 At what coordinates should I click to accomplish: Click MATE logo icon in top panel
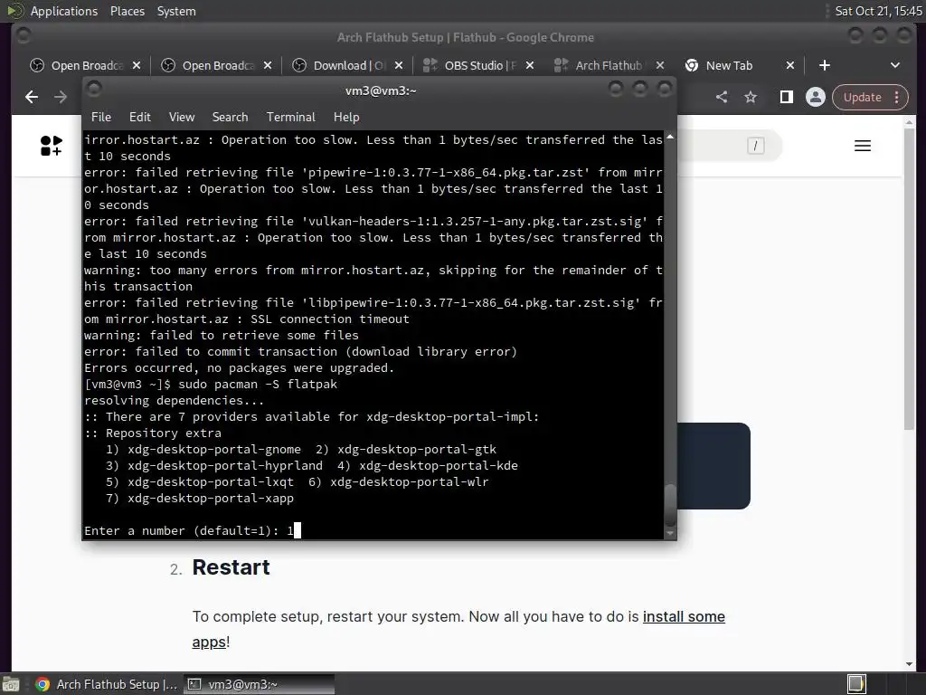coord(14,11)
